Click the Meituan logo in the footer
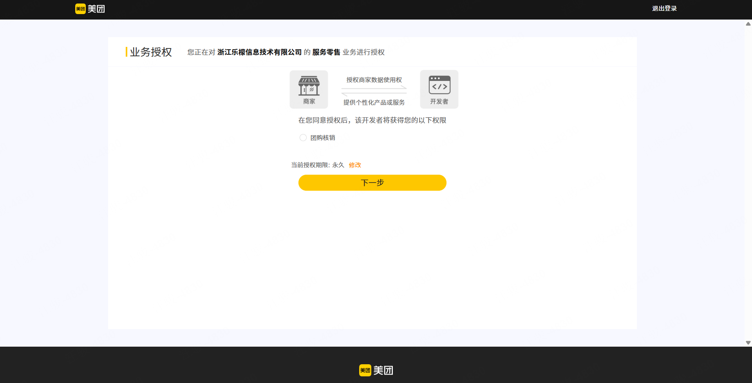 pos(376,370)
